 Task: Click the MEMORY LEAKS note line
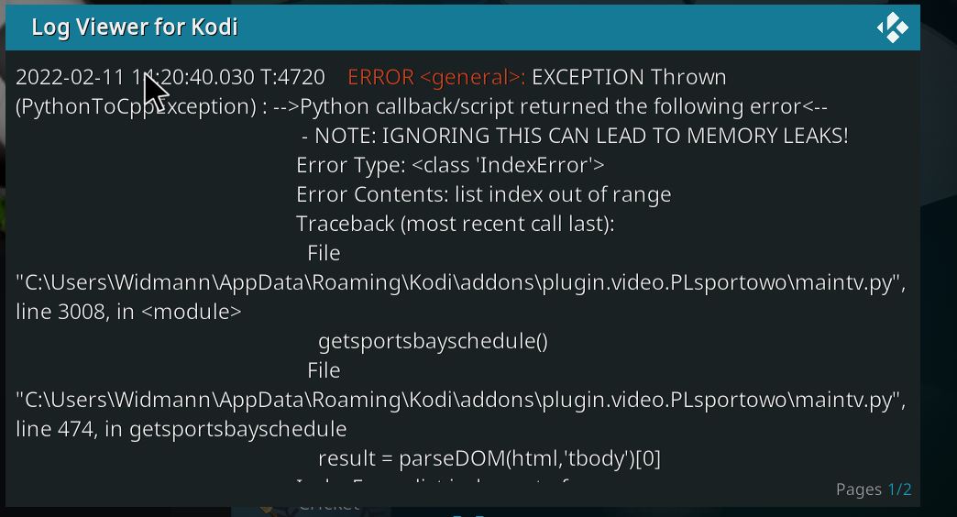click(x=575, y=136)
